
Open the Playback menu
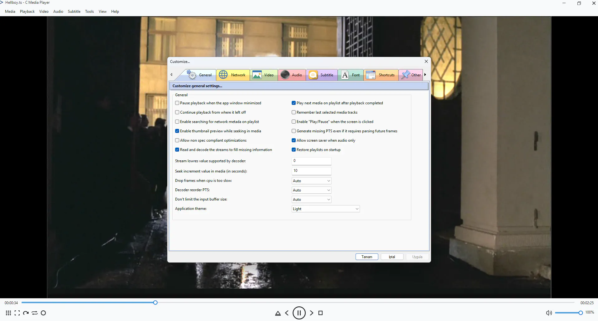[x=27, y=12]
